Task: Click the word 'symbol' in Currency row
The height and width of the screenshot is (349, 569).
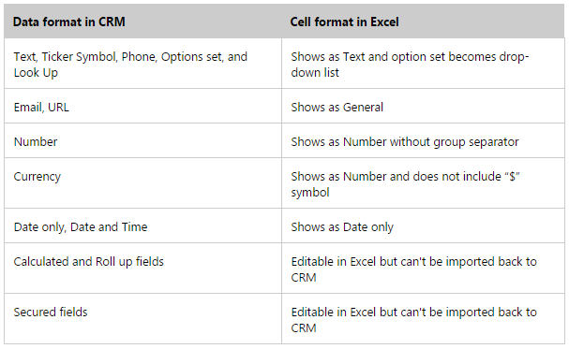Action: pyautogui.click(x=310, y=193)
